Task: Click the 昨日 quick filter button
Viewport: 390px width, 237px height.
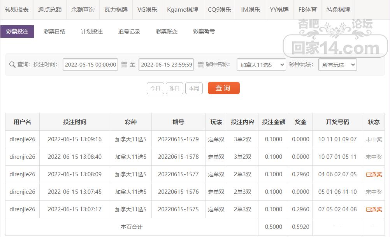Action: tap(174, 88)
